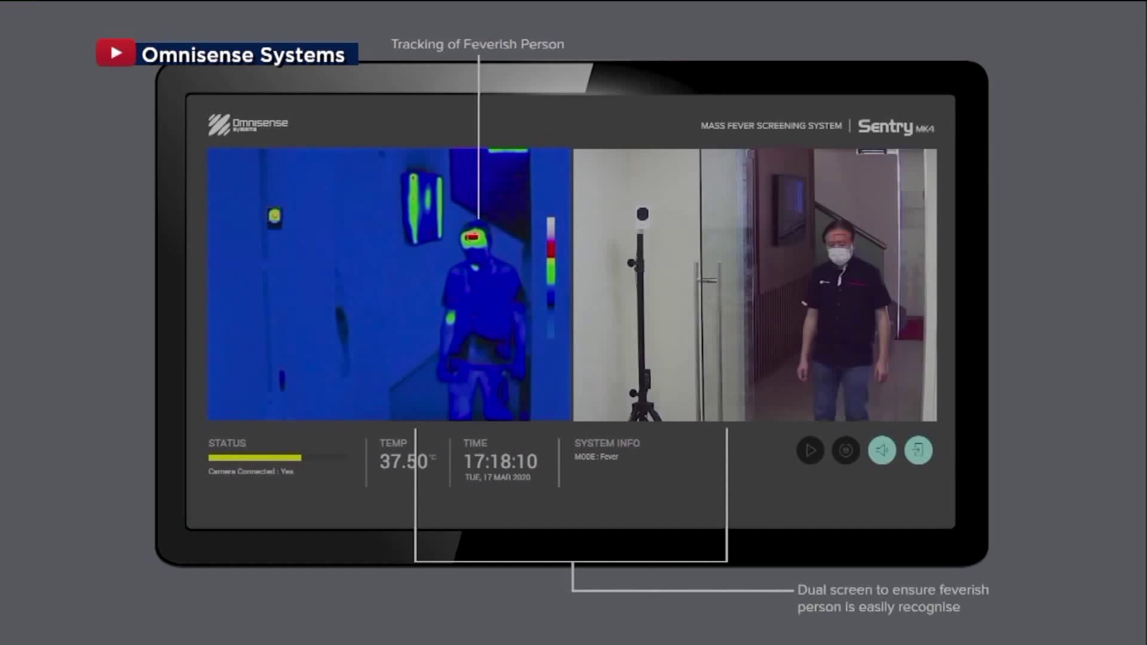Click the Mass Fever Screening System label
This screenshot has width=1147, height=645.
pos(771,126)
